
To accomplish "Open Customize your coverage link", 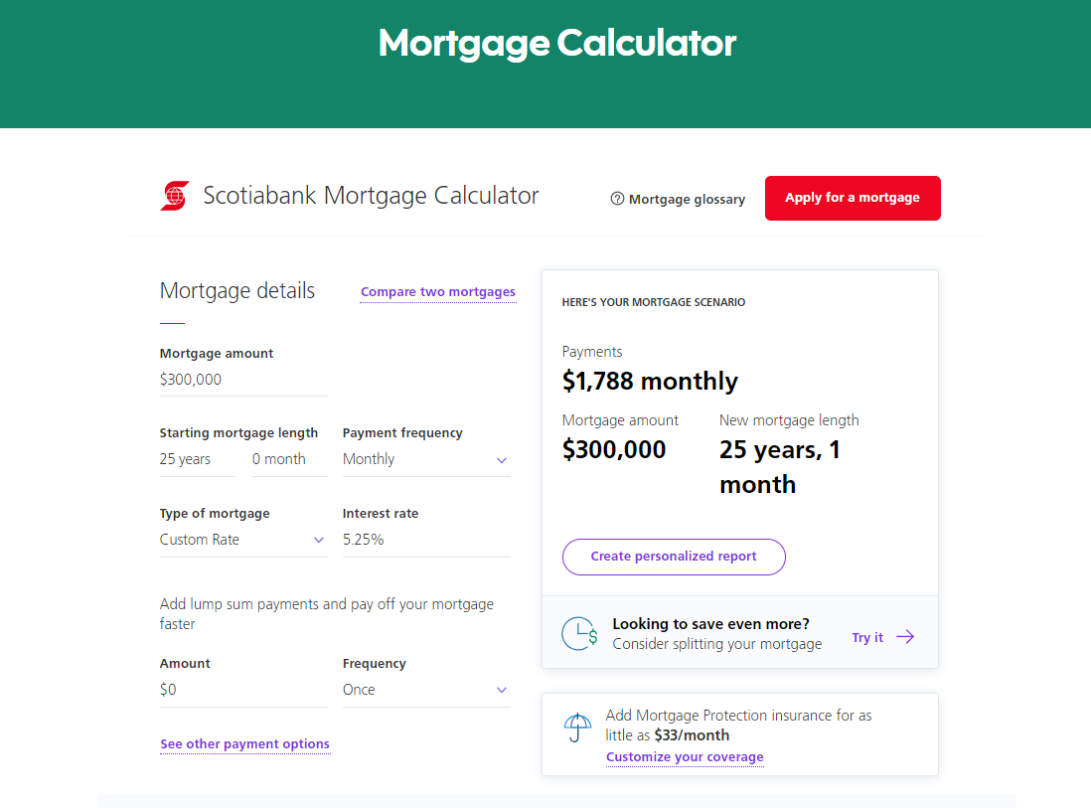I will pyautogui.click(x=685, y=757).
